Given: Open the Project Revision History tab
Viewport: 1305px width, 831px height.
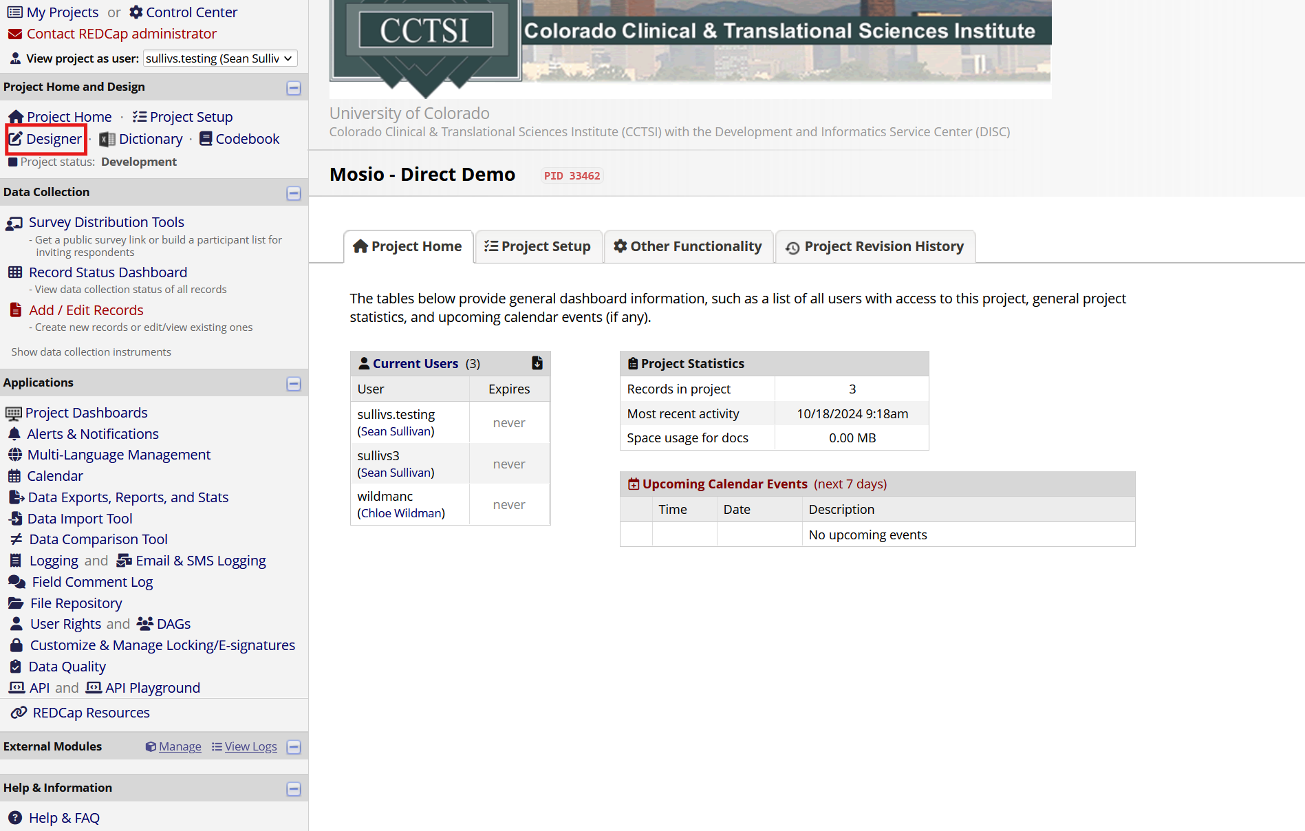Looking at the screenshot, I should point(875,246).
